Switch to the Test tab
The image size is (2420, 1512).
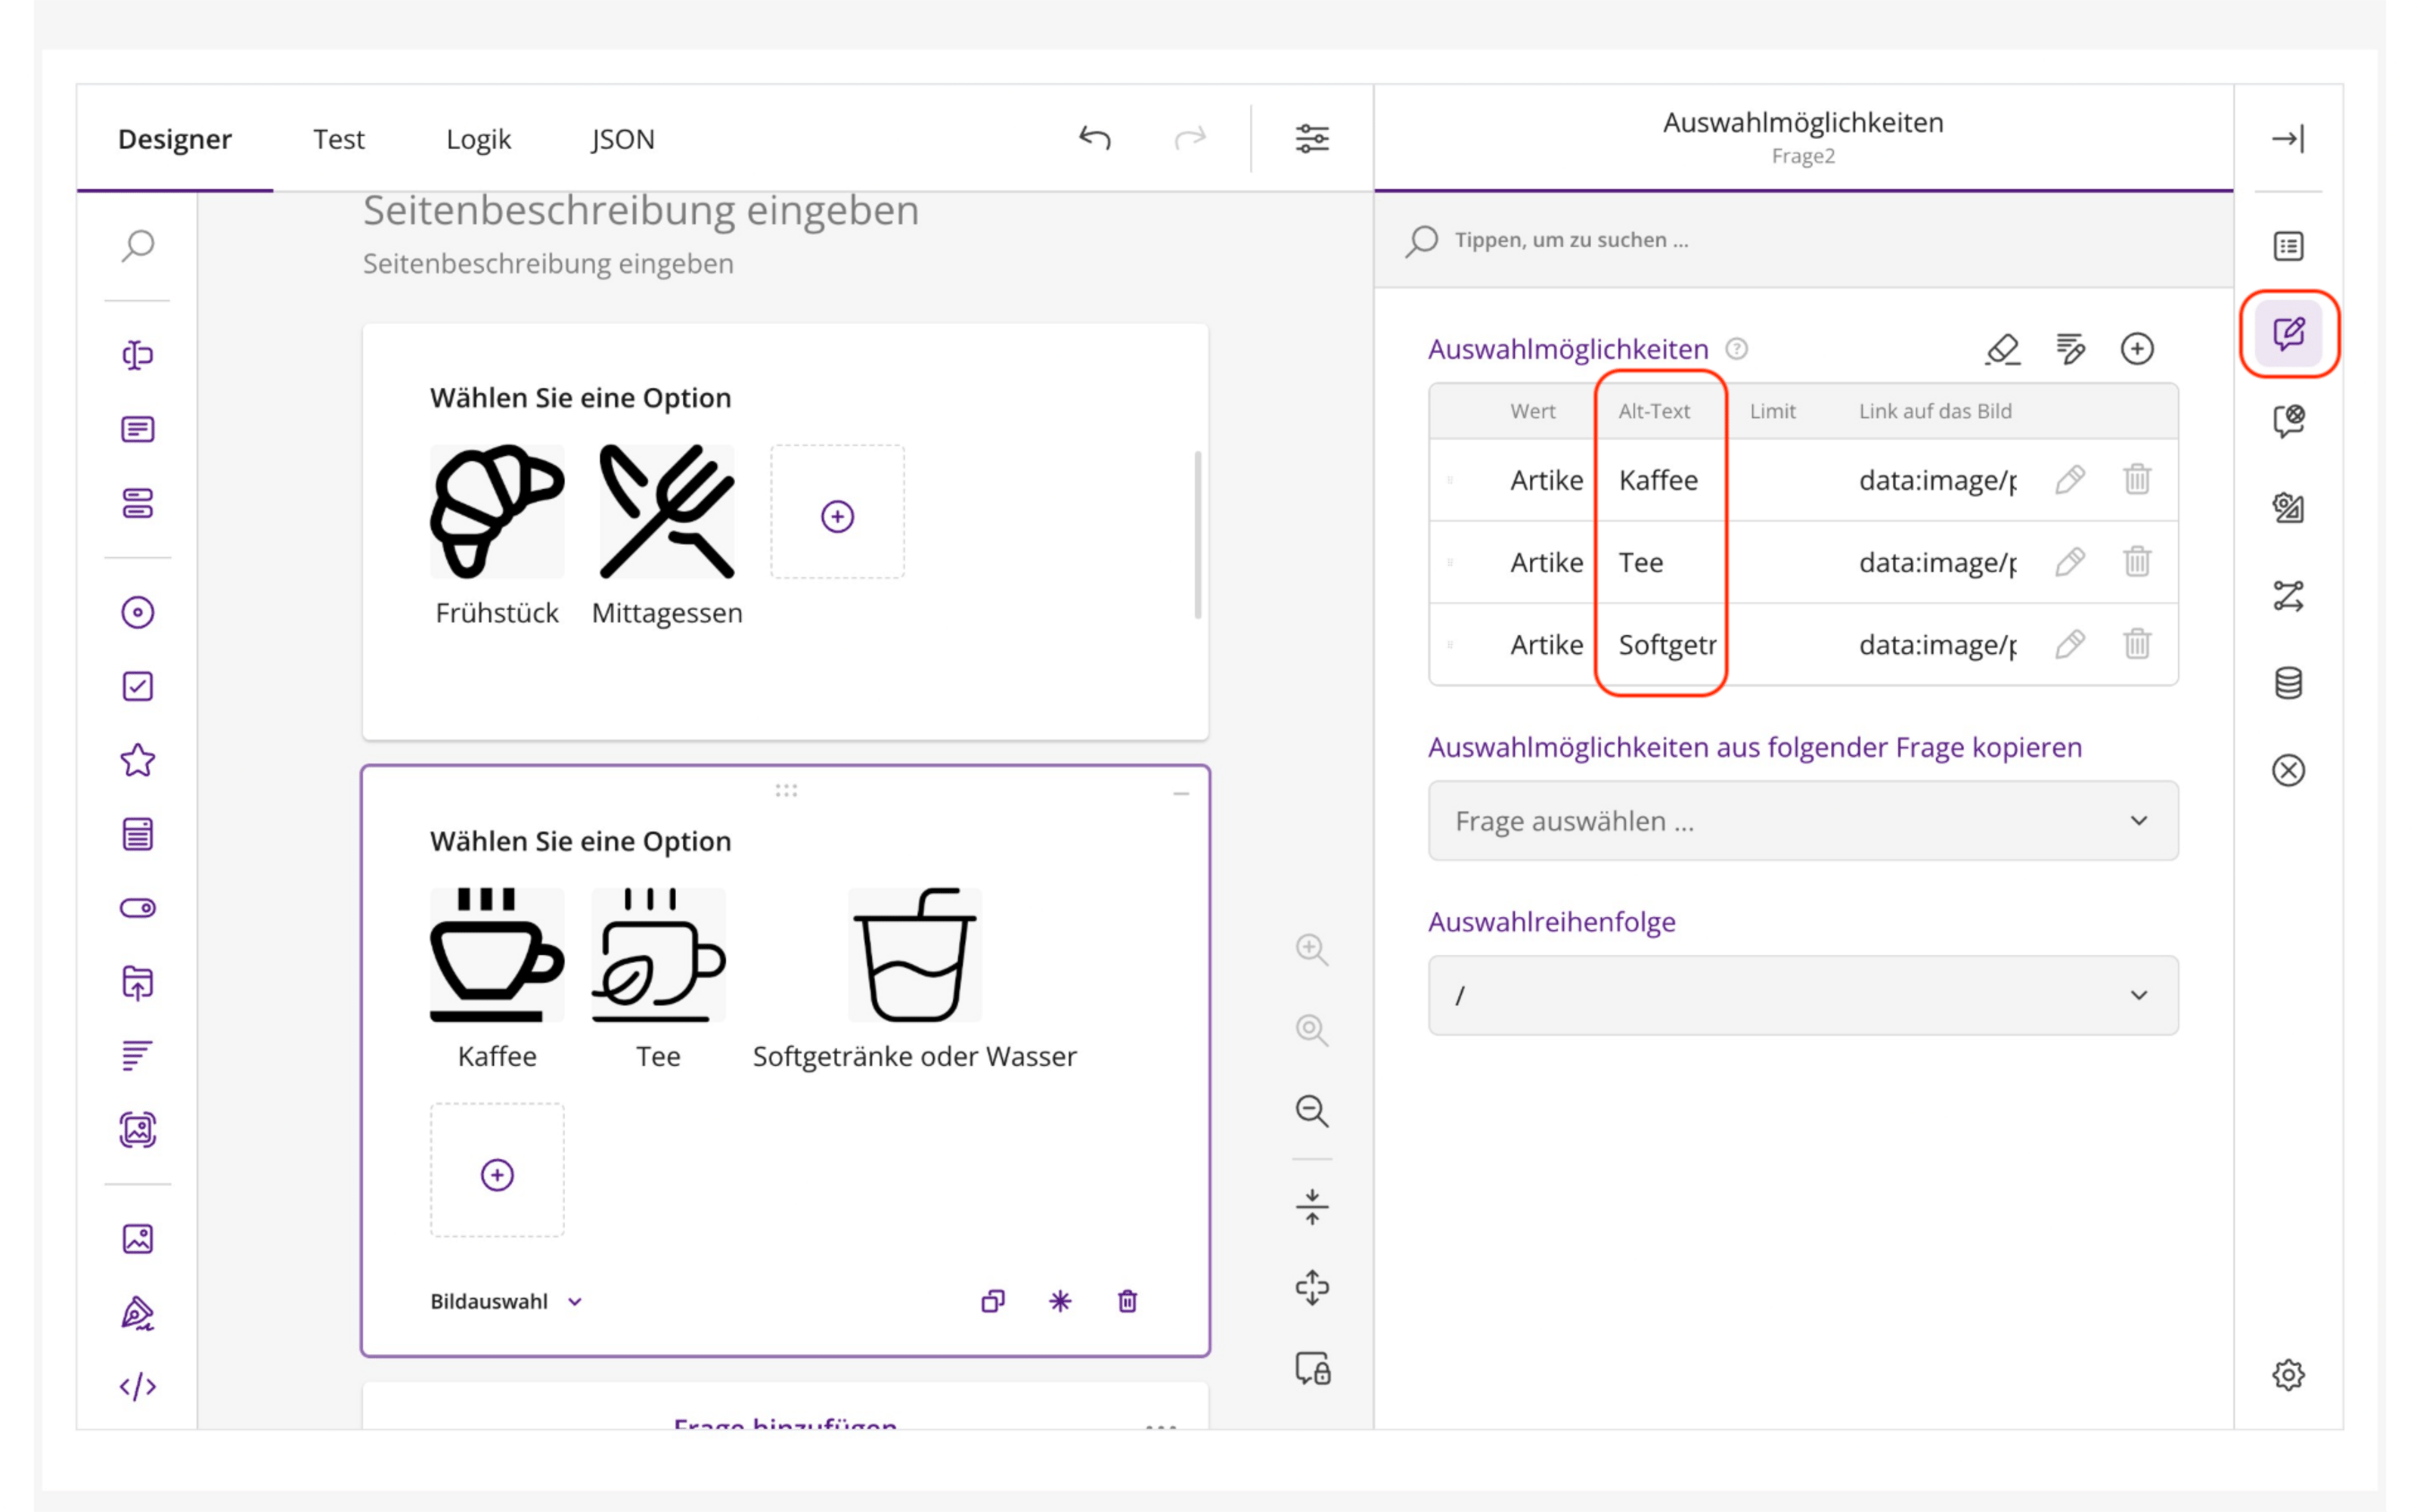pyautogui.click(x=338, y=139)
